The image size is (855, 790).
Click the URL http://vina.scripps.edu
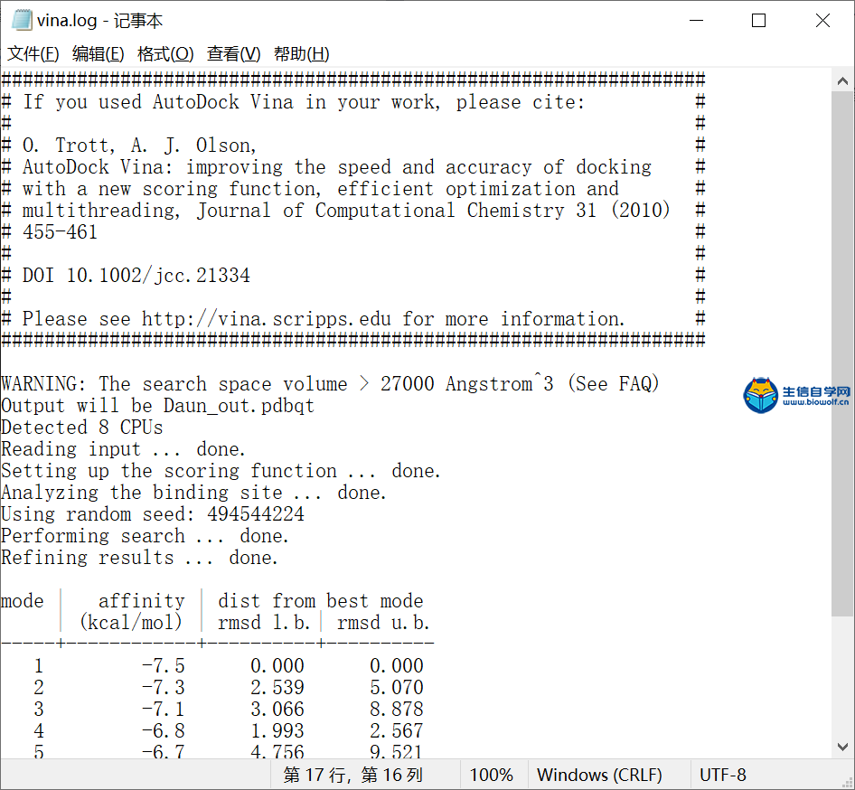click(267, 319)
